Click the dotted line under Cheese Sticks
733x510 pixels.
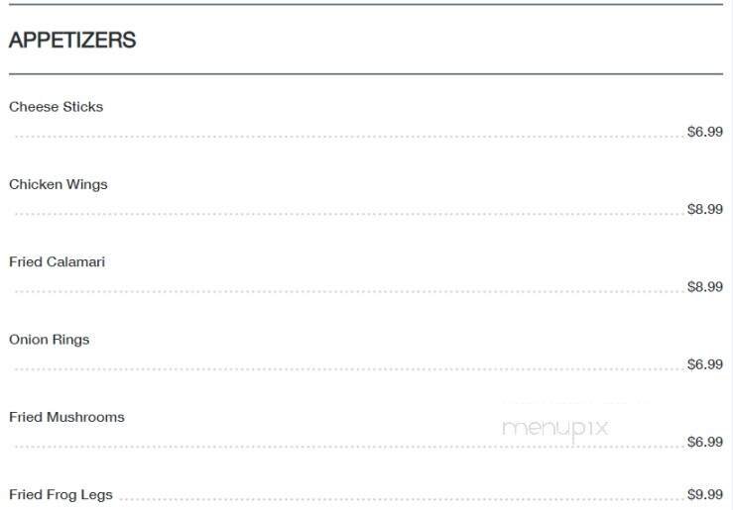point(347,137)
